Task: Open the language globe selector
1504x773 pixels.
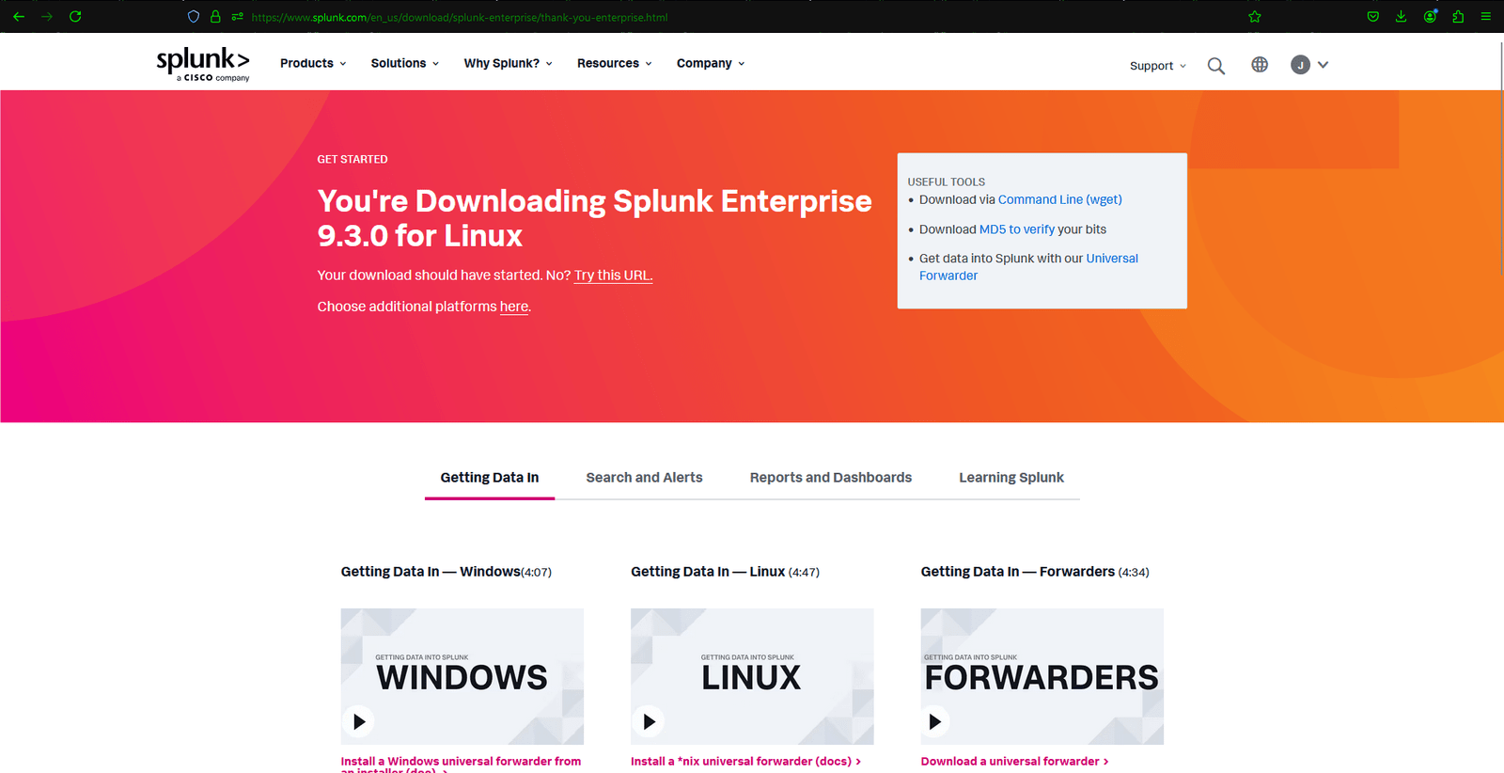Action: (1260, 65)
